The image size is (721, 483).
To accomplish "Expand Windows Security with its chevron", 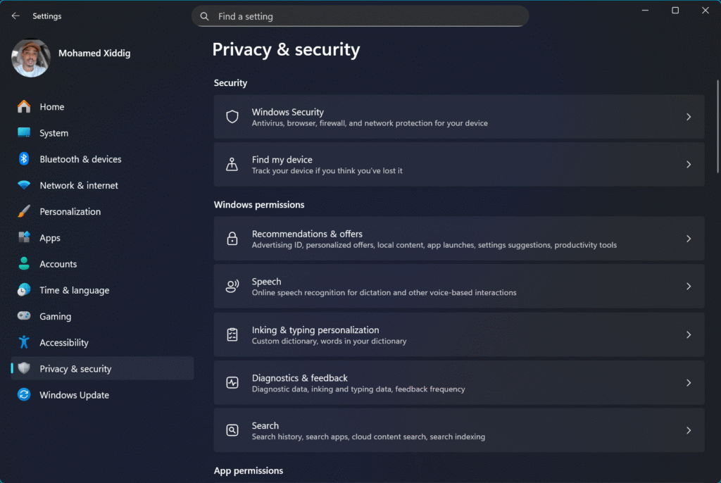I will pyautogui.click(x=688, y=117).
